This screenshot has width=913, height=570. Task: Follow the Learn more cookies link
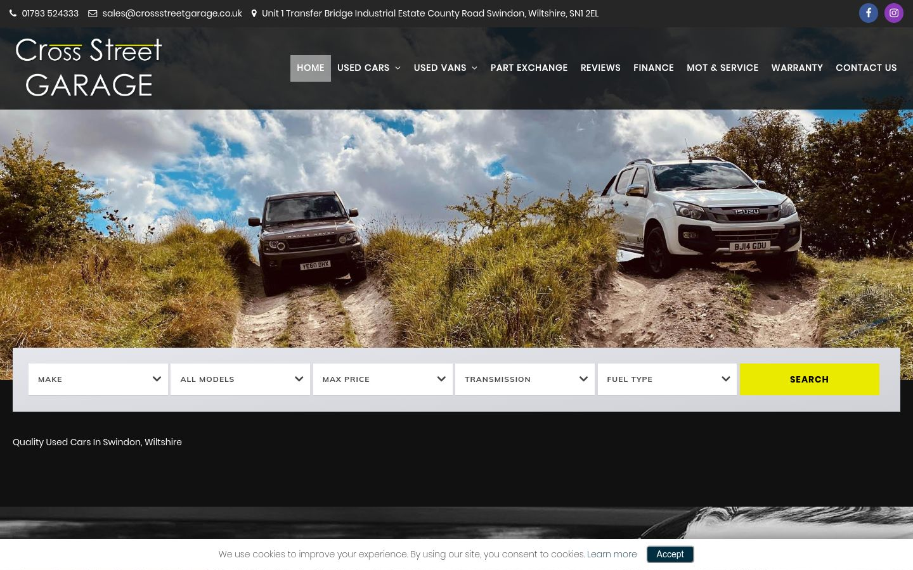coord(612,554)
